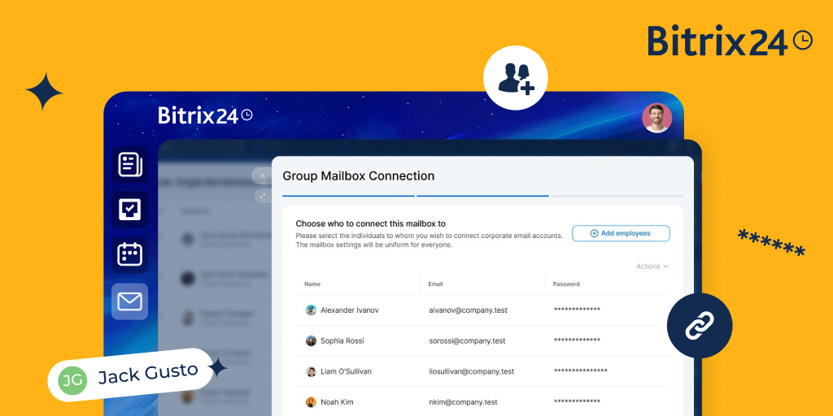Open the Tasks checkmark icon in the sidebar
This screenshot has height=416, width=833.
coord(130,209)
